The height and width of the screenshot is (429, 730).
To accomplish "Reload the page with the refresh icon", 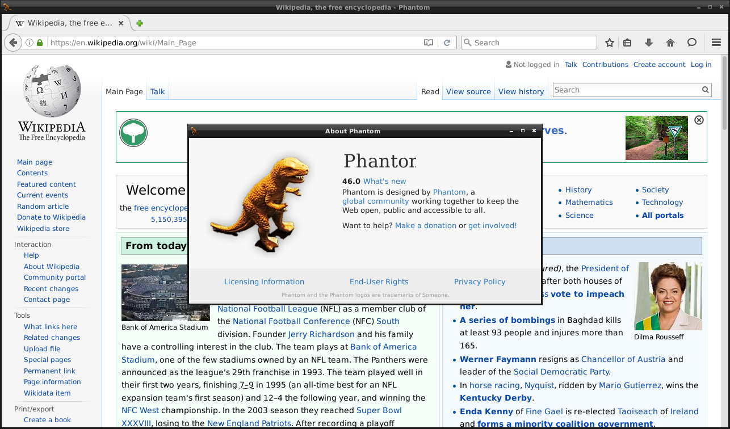I will pos(447,43).
